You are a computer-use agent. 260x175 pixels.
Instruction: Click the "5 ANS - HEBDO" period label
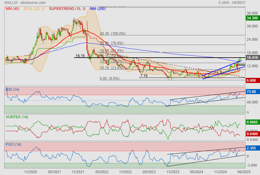point(232,3)
